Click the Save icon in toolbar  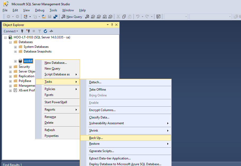(50, 17)
